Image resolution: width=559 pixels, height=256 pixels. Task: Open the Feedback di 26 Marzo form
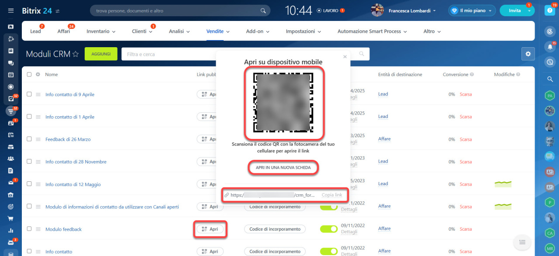pyautogui.click(x=68, y=139)
